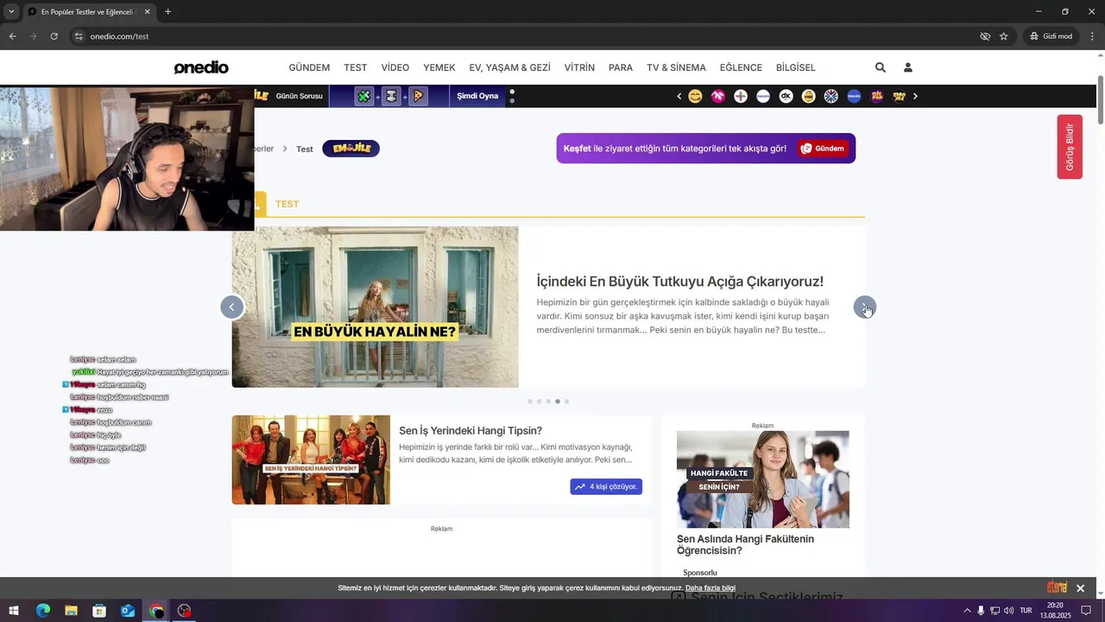
Task: Open the user profile icon
Action: tap(907, 67)
